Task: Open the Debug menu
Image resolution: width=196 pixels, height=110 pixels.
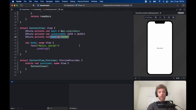Action: 73,2
